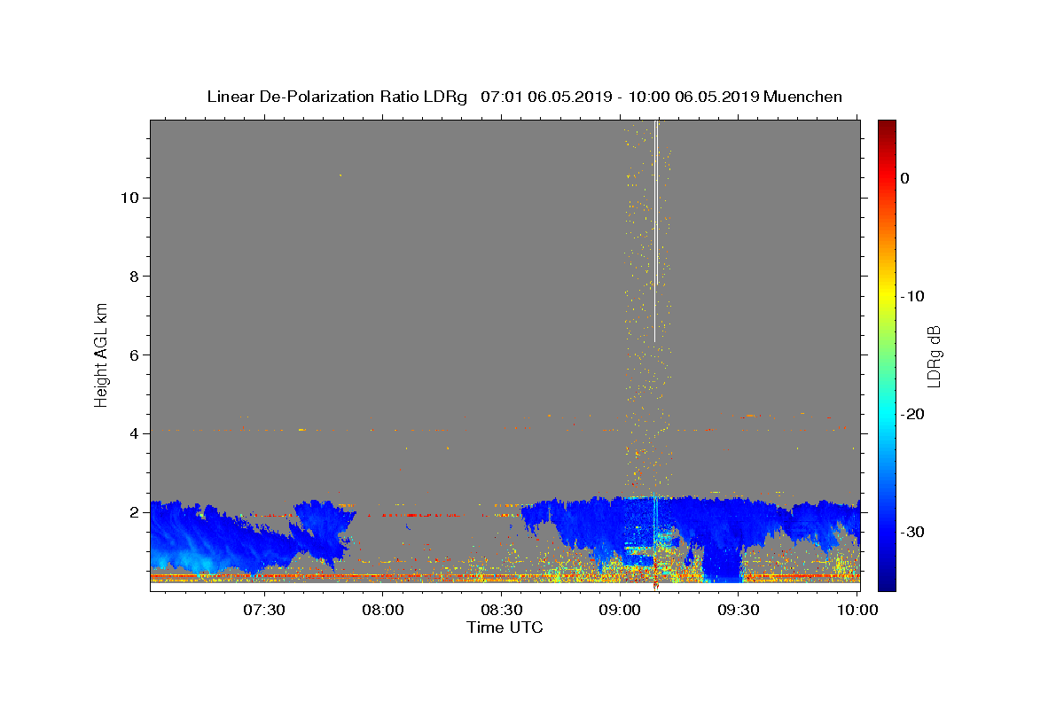
Task: Click the colorbar value label -20
Action: [913, 414]
